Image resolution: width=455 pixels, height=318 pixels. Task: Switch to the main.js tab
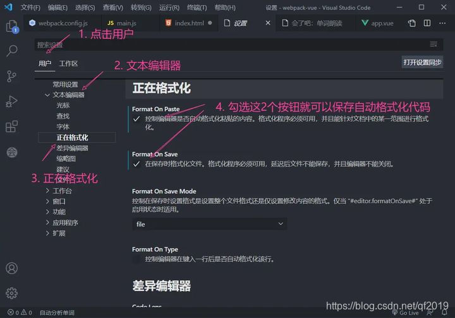(x=130, y=23)
